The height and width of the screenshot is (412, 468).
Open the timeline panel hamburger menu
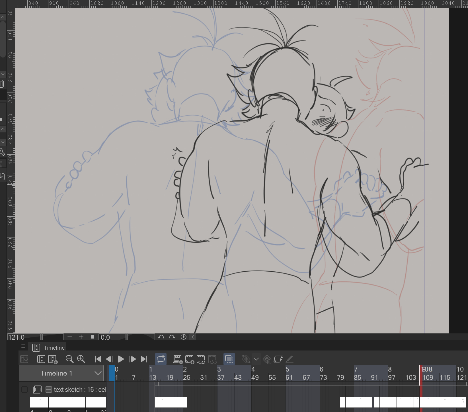pyautogui.click(x=23, y=346)
